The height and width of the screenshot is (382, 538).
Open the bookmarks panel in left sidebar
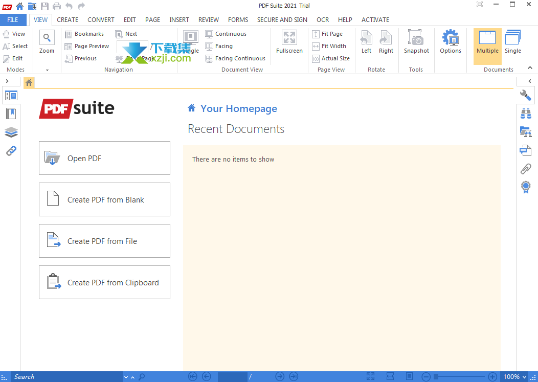pos(11,114)
